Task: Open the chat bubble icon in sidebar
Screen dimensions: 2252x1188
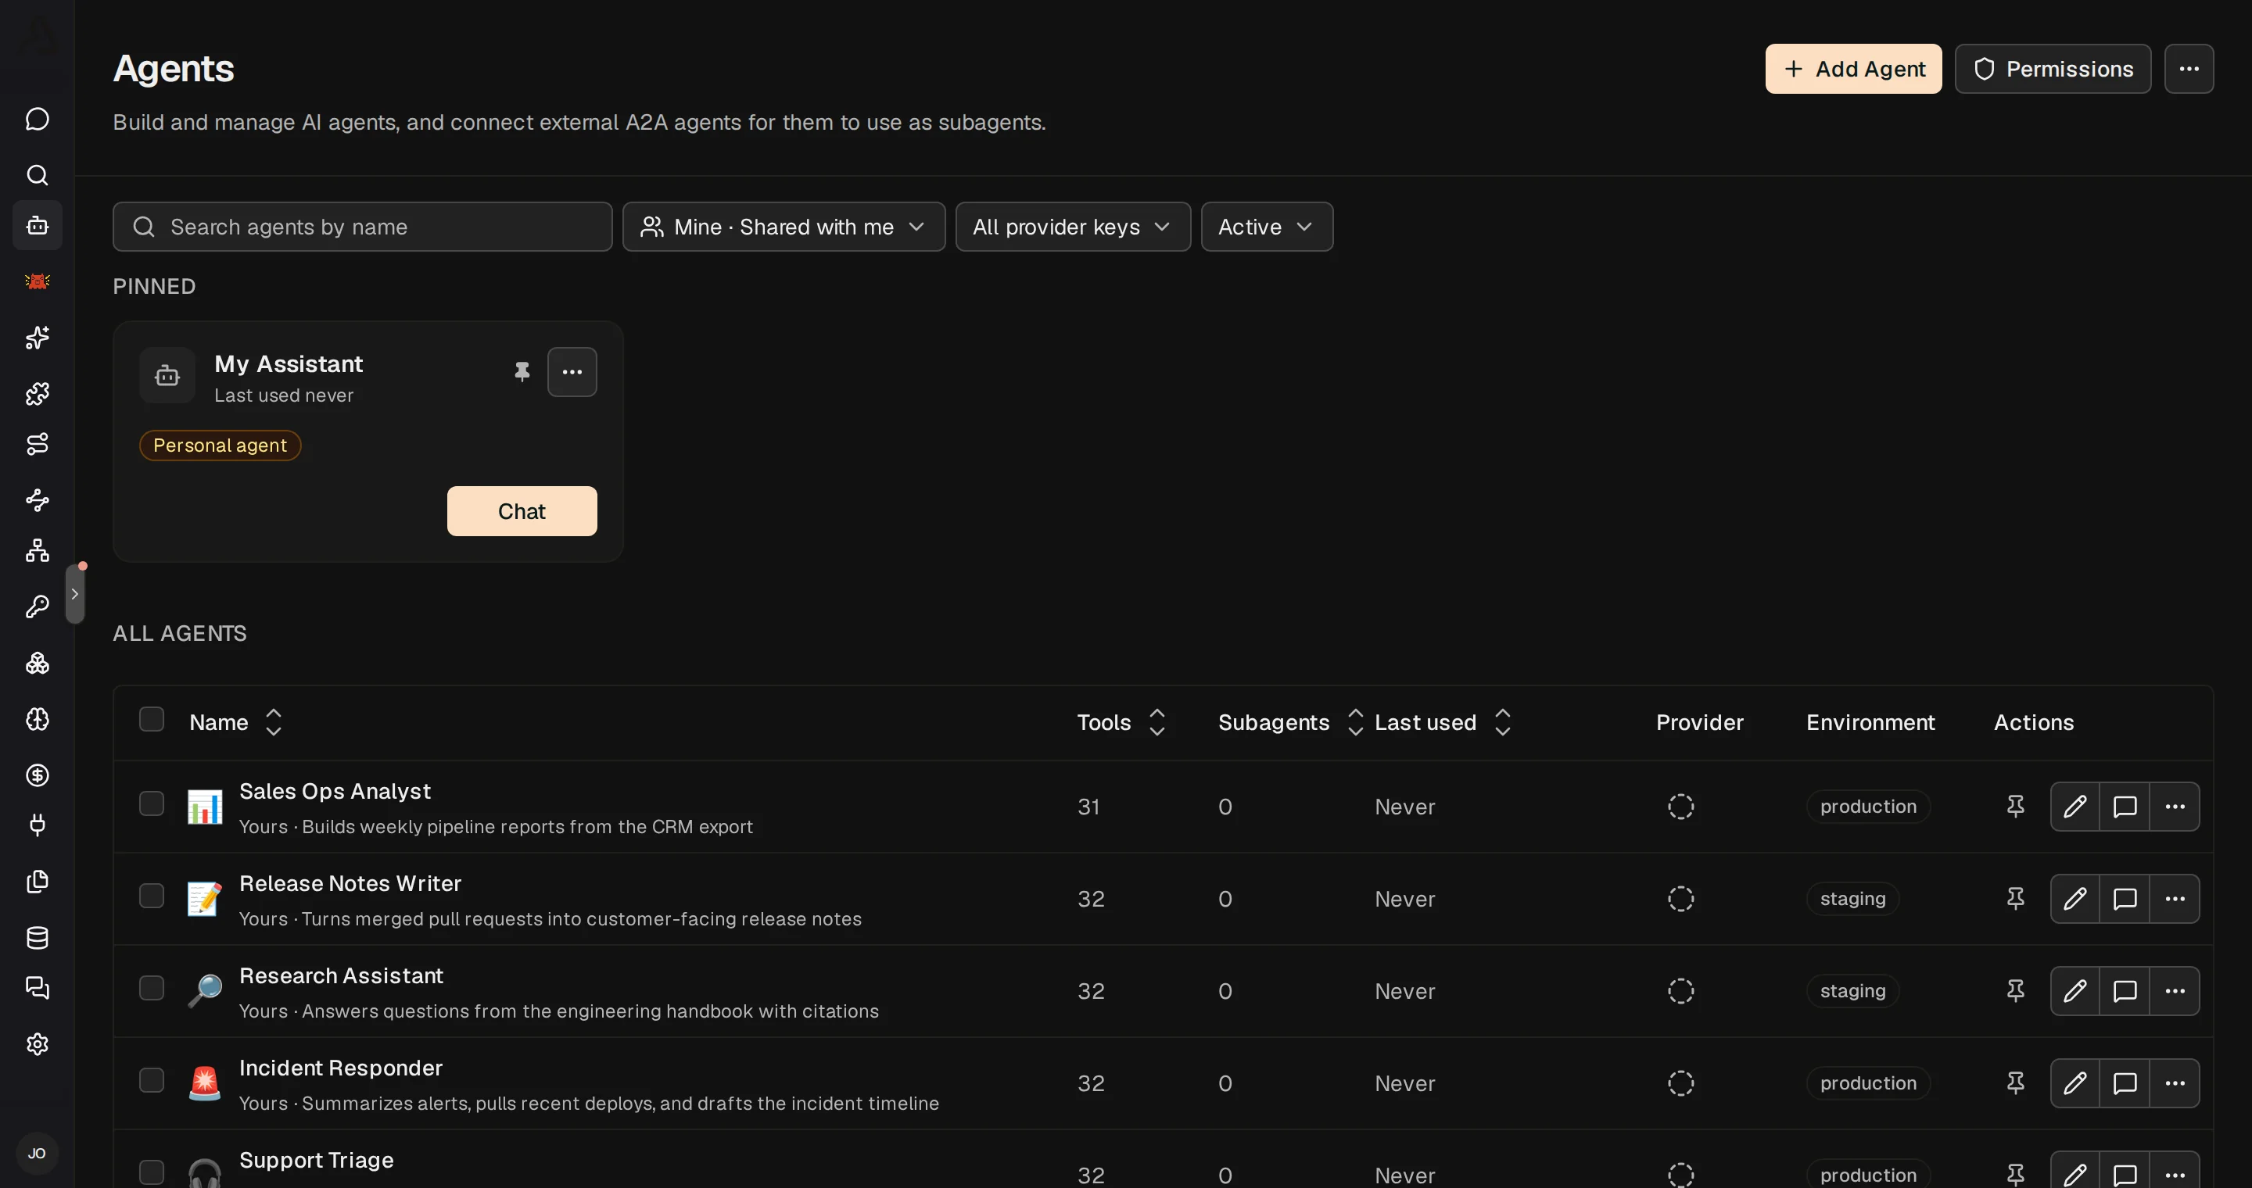Action: coord(37,119)
